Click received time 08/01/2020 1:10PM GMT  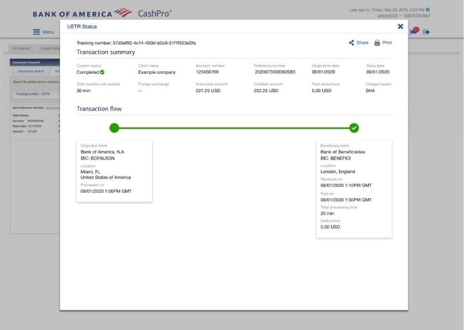tap(346, 185)
